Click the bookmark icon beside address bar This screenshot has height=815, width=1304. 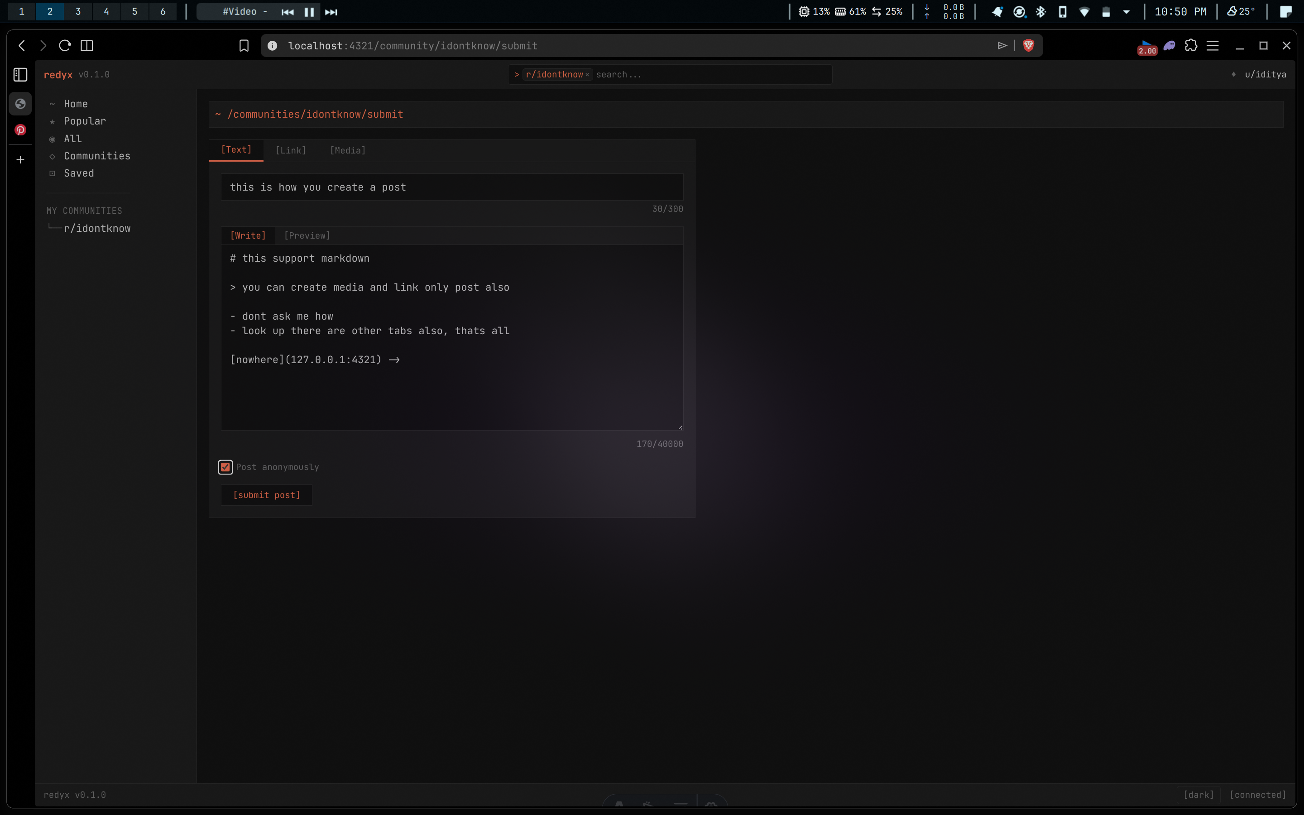[244, 46]
